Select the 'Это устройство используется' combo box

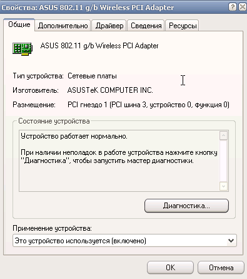click(124, 241)
